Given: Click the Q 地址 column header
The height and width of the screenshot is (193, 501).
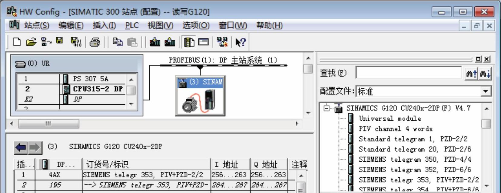Looking at the screenshot, I should coord(269,164).
